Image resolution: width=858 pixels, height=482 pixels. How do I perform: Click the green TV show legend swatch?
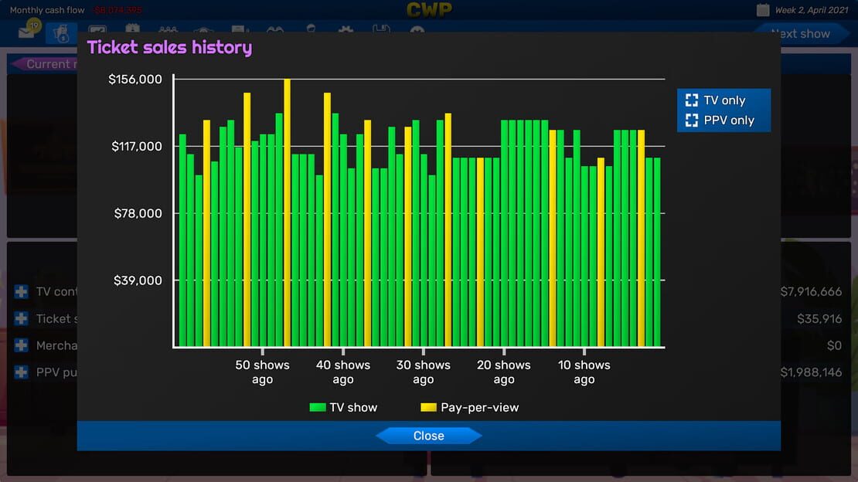[x=318, y=408]
